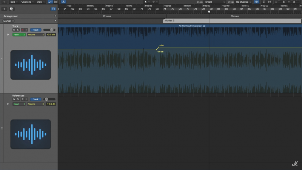
Task: Select the first Chorus arrangement marker
Action: 112,16
